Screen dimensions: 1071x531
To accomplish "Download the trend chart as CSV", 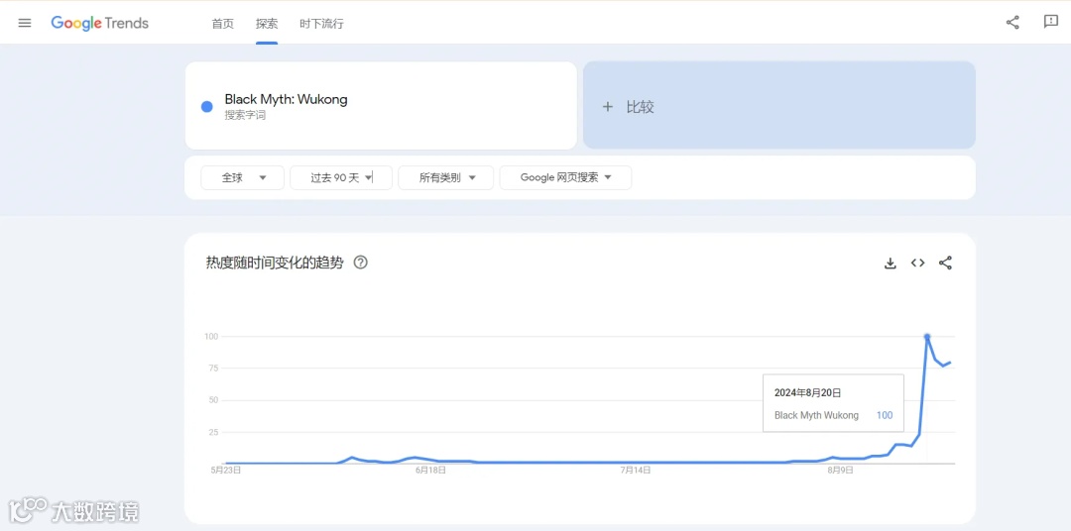I will (890, 263).
